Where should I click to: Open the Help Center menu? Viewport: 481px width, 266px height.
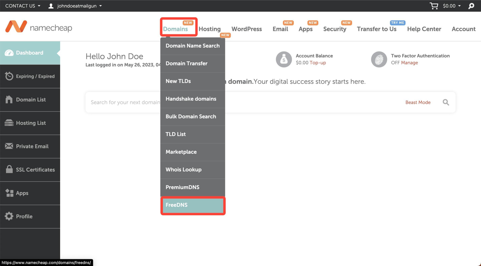pos(424,29)
